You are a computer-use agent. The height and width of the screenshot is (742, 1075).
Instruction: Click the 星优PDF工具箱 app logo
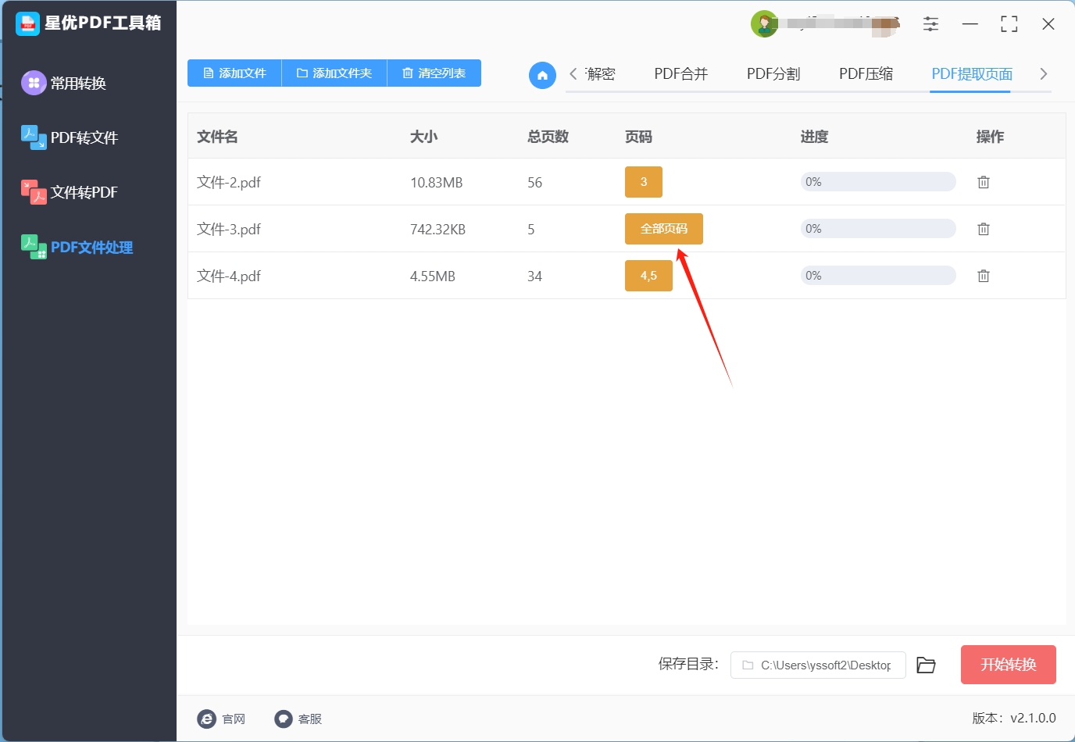click(27, 23)
